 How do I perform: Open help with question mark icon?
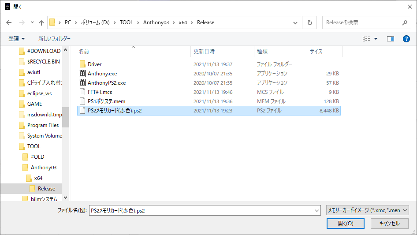click(x=406, y=39)
